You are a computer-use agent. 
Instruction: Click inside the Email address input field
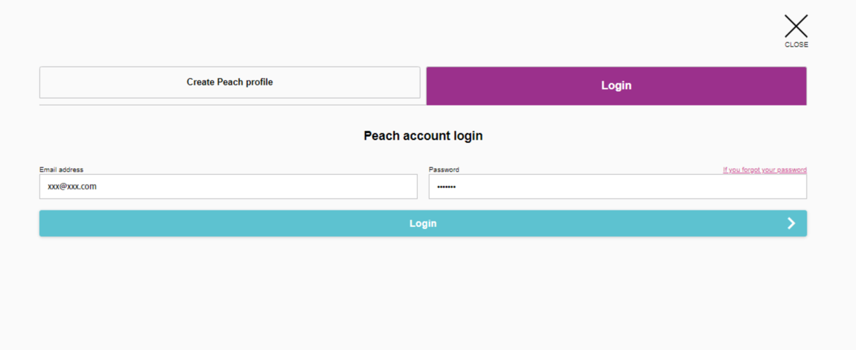point(228,186)
